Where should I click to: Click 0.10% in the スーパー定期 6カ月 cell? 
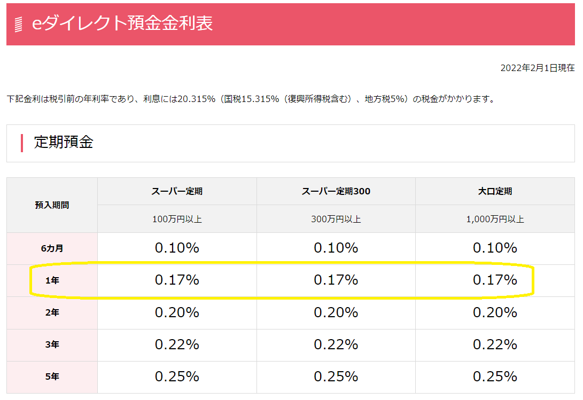(x=177, y=248)
